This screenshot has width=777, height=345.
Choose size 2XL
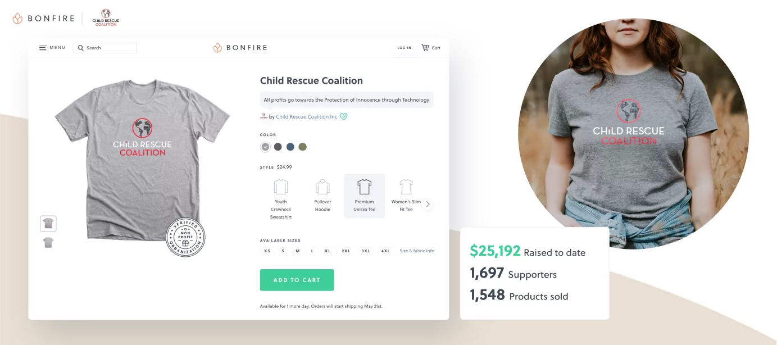click(346, 251)
